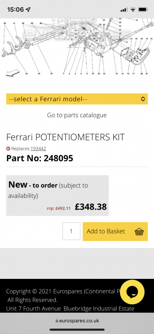Tap the Part No: 248095 heading
The height and width of the screenshot is (334, 154).
[x=40, y=158]
